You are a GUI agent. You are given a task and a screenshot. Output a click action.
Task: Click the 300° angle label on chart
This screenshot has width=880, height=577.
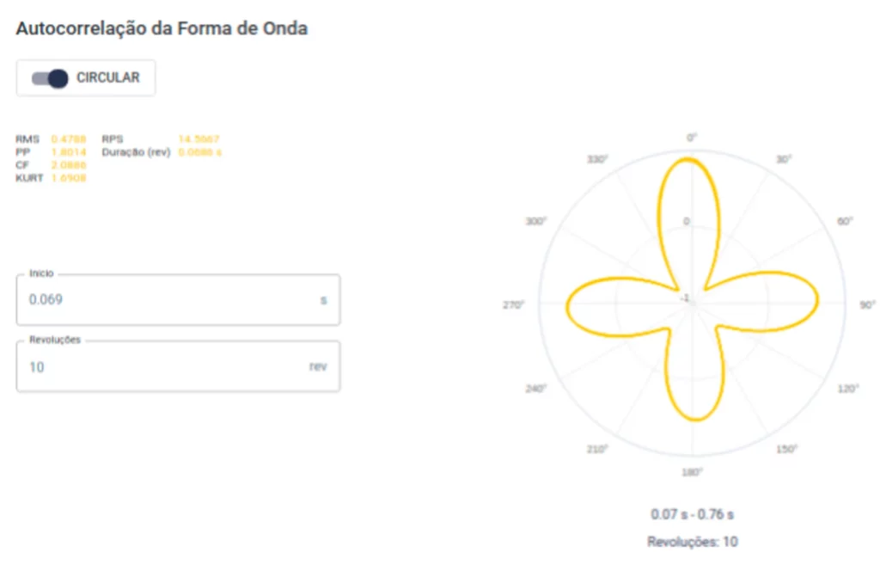click(x=536, y=221)
